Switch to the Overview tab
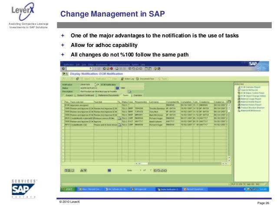Viewport: 277px width, 208px height. point(138,95)
